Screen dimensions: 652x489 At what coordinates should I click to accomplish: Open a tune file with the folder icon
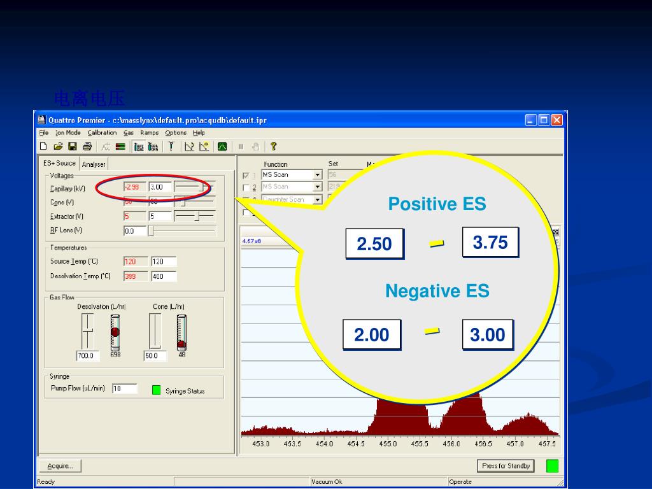58,146
